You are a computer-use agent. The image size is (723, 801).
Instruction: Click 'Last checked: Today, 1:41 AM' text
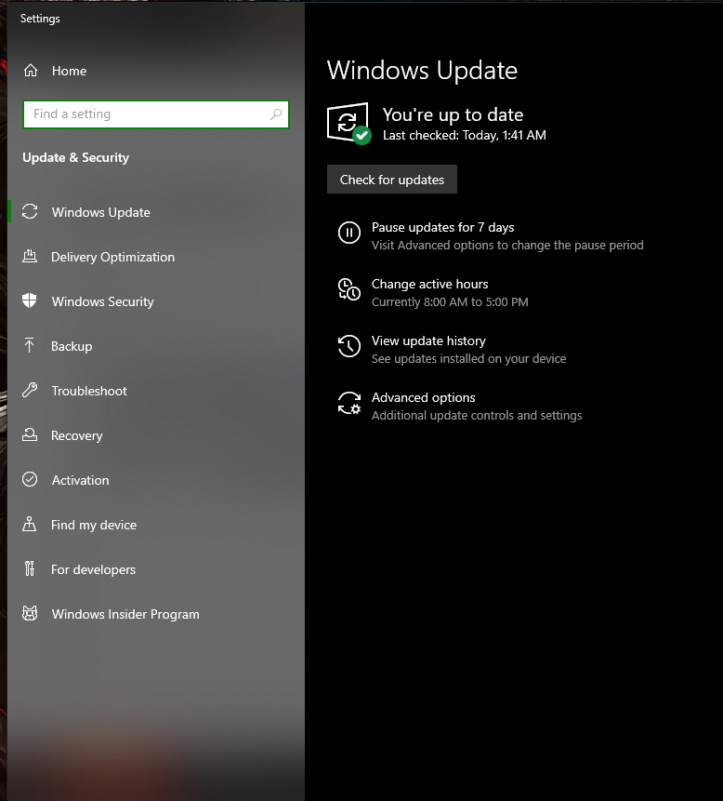465,135
